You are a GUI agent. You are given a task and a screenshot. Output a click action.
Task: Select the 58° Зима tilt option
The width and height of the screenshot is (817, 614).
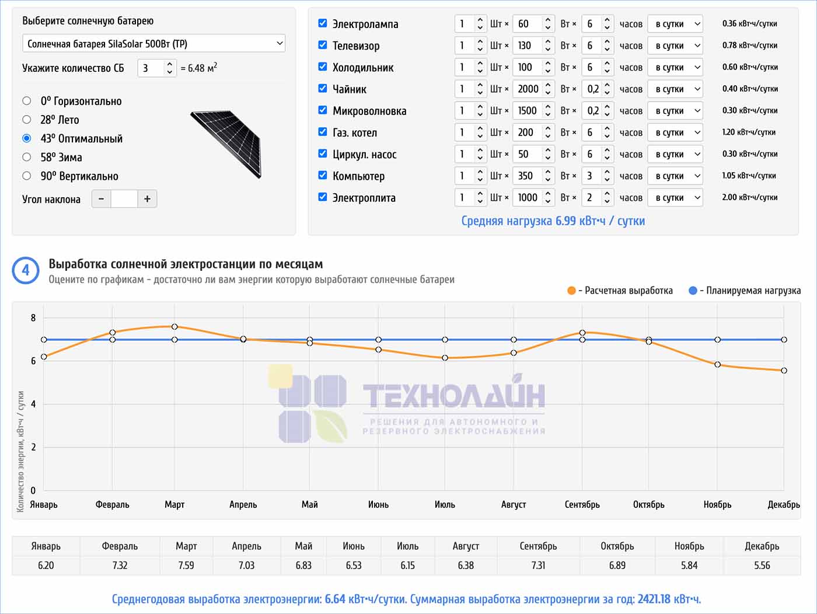pyautogui.click(x=27, y=157)
